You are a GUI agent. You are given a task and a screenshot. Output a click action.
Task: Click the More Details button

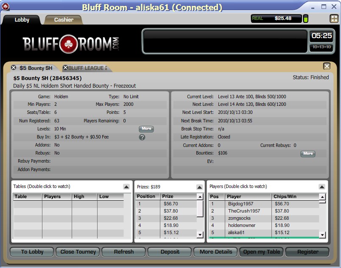216,252
